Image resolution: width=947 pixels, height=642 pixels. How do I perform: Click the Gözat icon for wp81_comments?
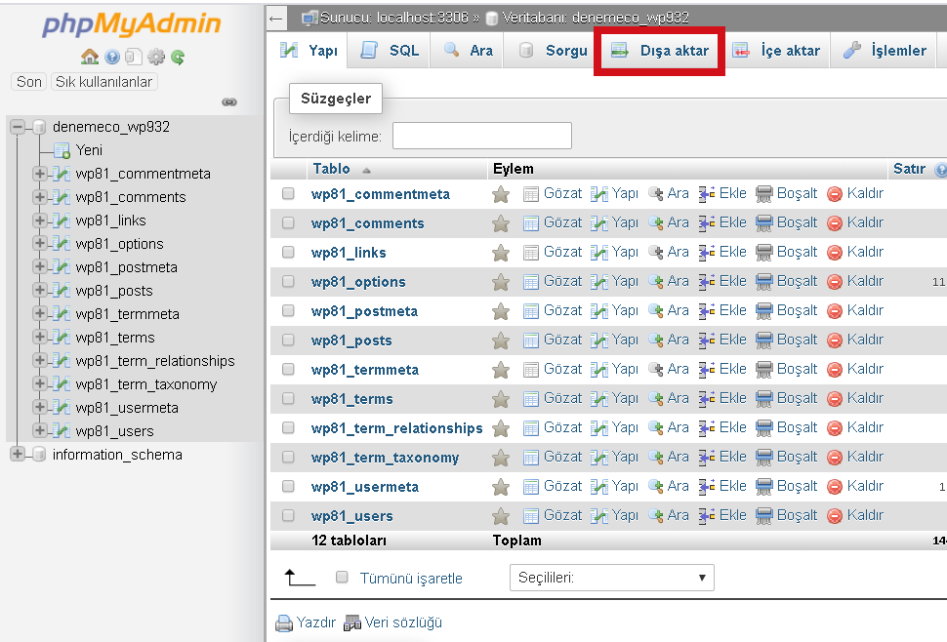point(531,223)
